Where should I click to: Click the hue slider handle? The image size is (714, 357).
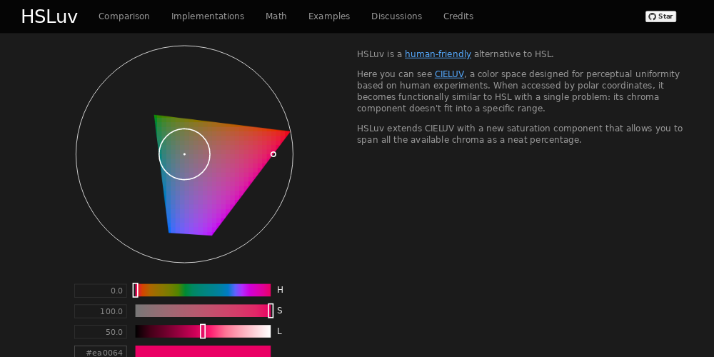coord(135,290)
